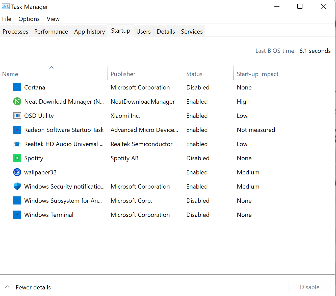Click the Realtek HD Audio icon
336x296 pixels.
tap(17, 144)
